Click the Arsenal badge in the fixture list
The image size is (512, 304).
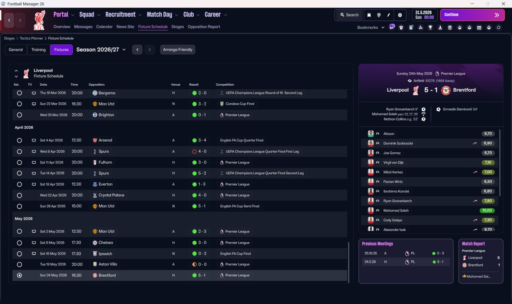(x=95, y=140)
